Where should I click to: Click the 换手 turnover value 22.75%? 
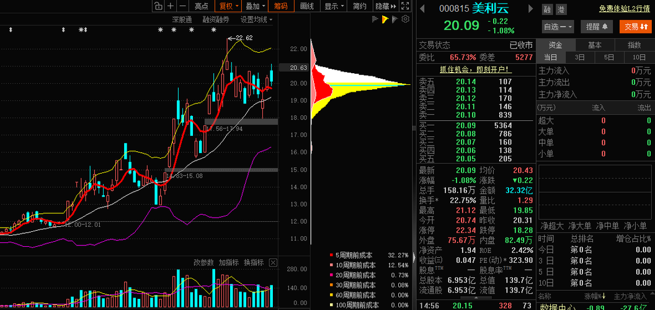coord(463,200)
